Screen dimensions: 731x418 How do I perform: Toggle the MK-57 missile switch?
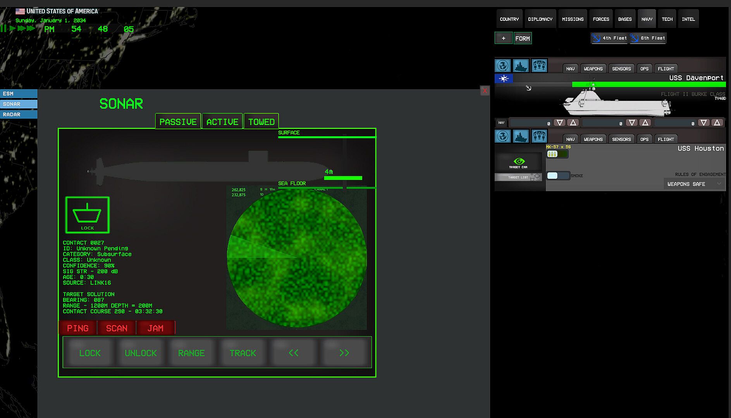pos(557,154)
